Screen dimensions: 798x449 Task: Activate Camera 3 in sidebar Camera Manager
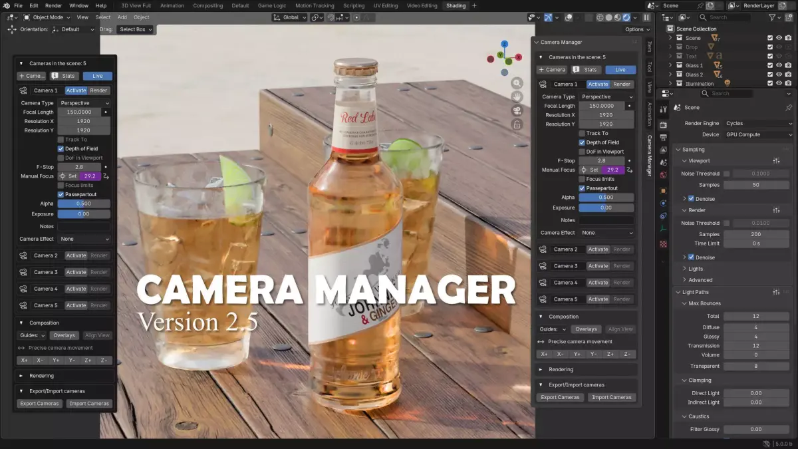pos(598,266)
